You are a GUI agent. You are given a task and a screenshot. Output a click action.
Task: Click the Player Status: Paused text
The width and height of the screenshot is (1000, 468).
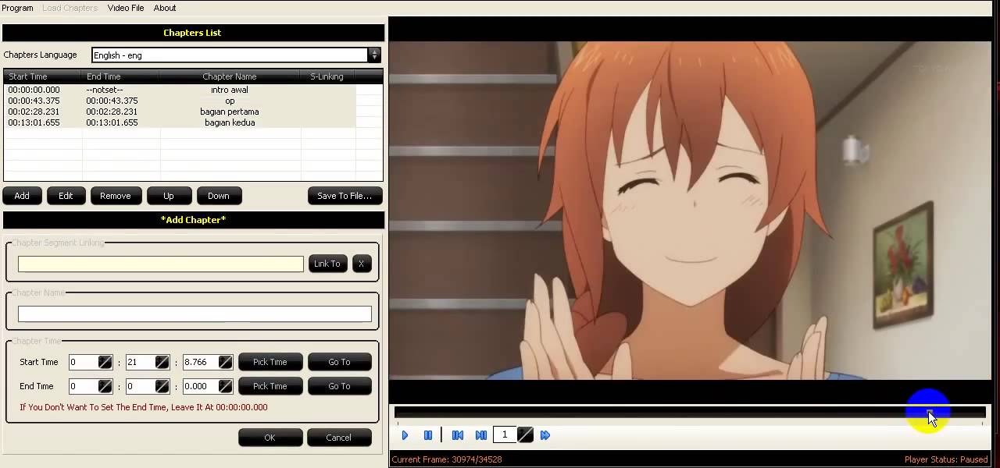946,459
